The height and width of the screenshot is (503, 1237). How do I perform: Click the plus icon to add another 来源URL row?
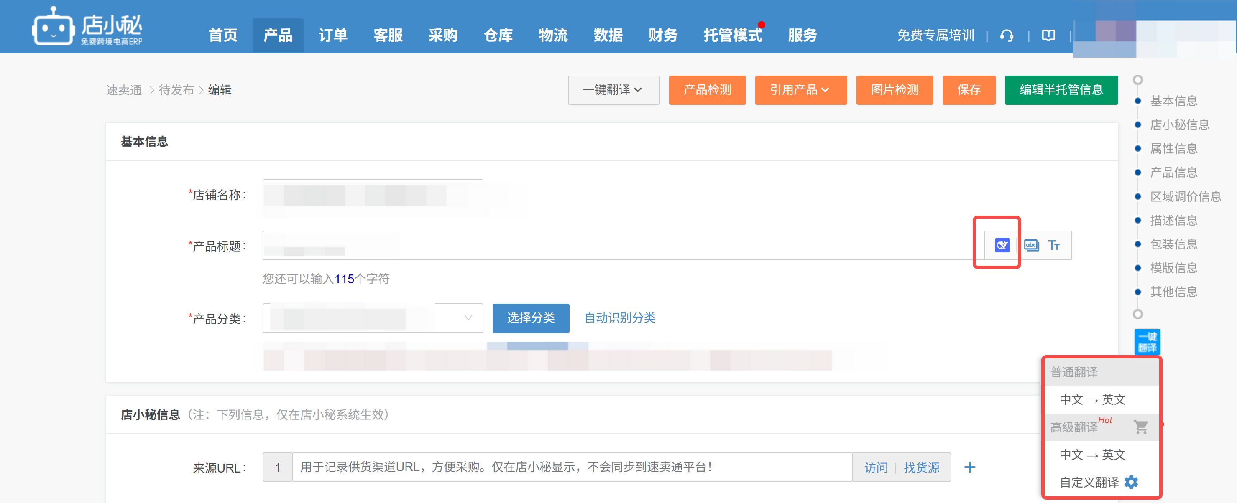(x=970, y=467)
